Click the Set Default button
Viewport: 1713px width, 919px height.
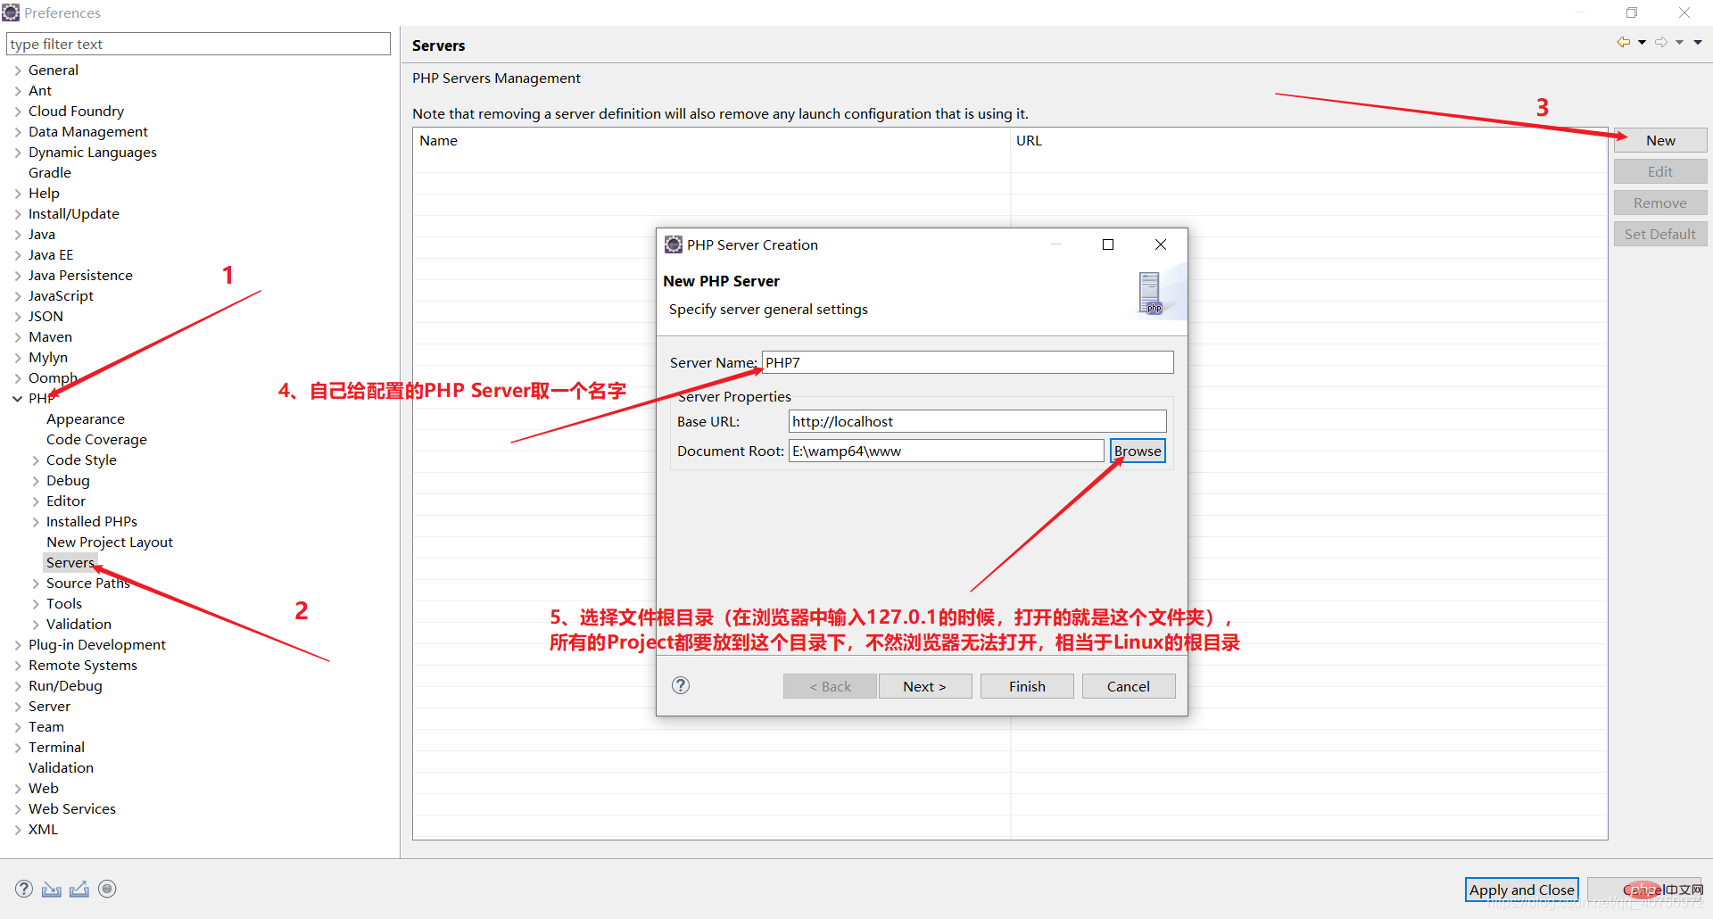click(x=1660, y=234)
